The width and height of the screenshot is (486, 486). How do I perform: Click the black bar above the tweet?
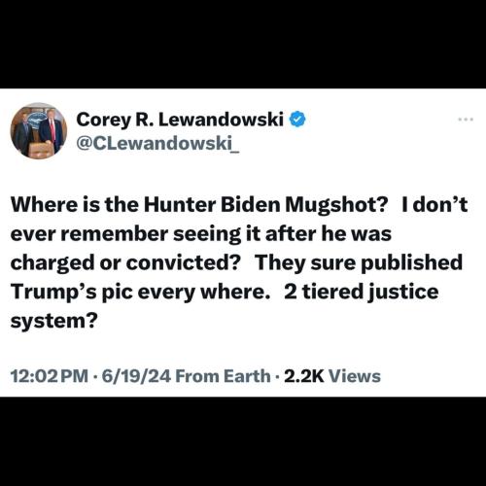point(243,44)
